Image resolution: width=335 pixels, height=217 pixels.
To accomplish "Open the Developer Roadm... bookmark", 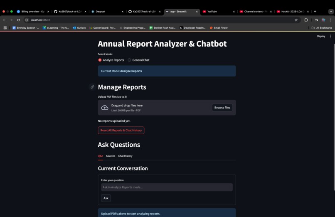I will (x=192, y=28).
